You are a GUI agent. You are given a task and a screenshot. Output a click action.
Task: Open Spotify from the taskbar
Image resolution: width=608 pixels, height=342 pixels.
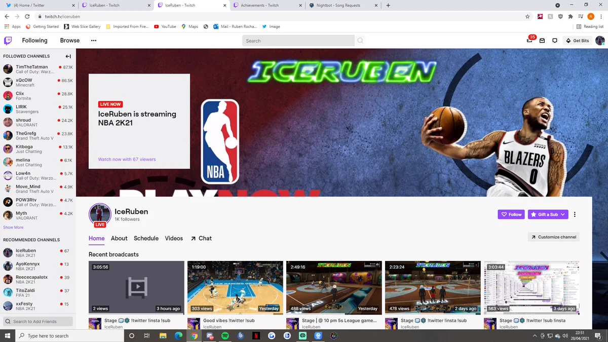point(225,336)
